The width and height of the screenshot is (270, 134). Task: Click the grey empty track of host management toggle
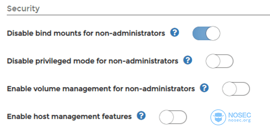180,117
